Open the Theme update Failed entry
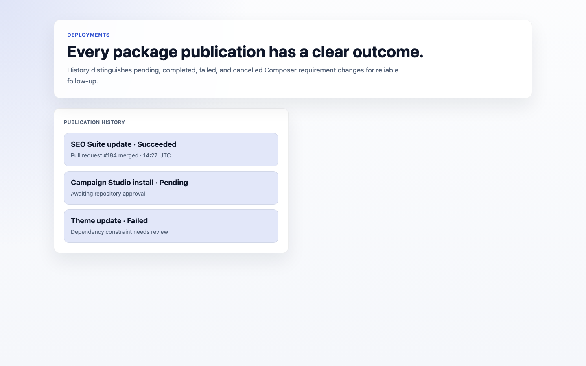Screen dimensions: 586x366 [x=171, y=226]
